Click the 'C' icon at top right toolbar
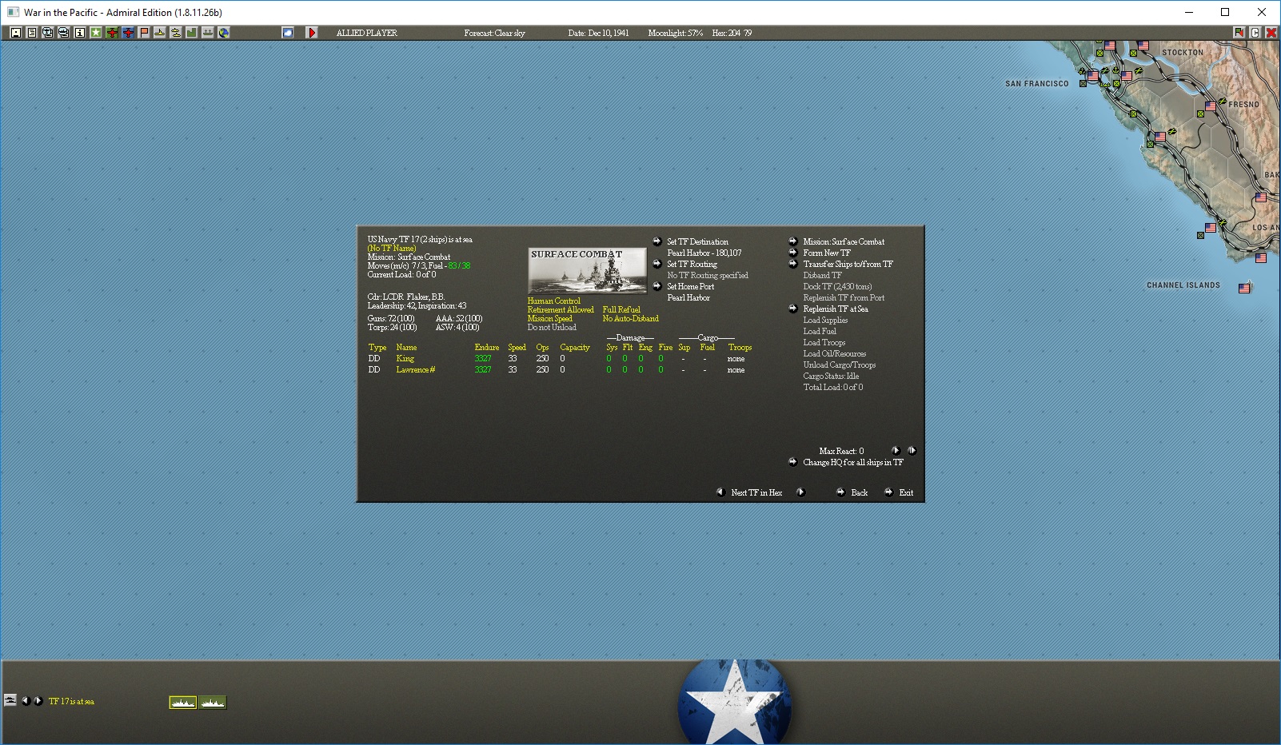The width and height of the screenshot is (1281, 745). pos(1255,33)
